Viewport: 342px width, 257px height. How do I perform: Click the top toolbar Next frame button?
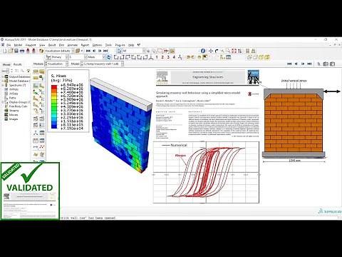click(100, 51)
